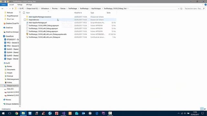Click the Bureau breadcrumb segment
This screenshot has width=207, height=116.
[x=63, y=8]
